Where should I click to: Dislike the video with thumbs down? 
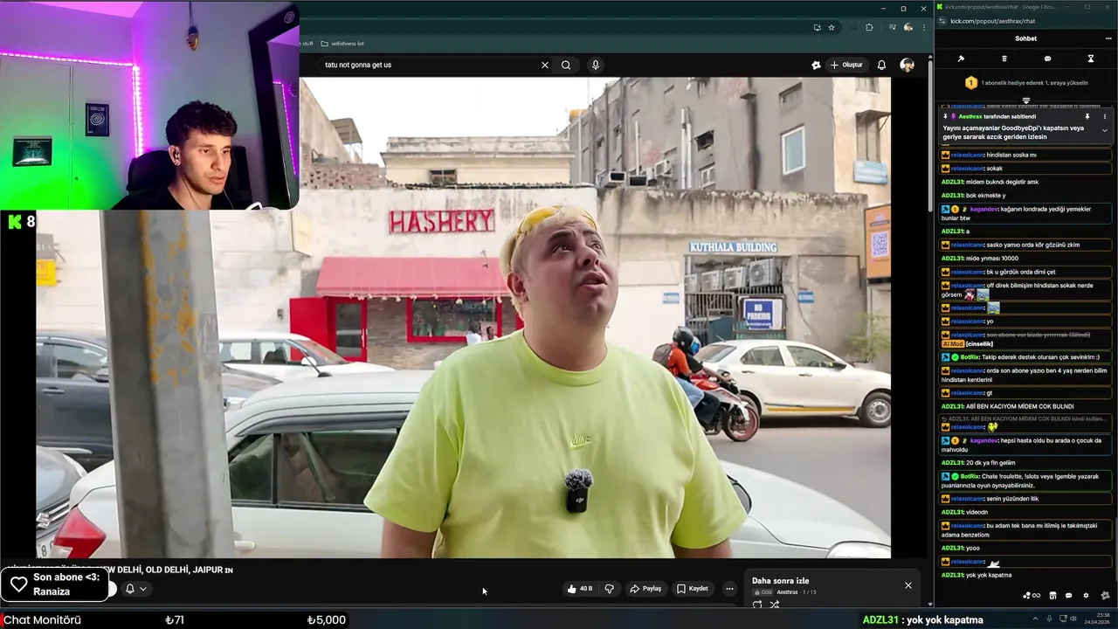[610, 589]
